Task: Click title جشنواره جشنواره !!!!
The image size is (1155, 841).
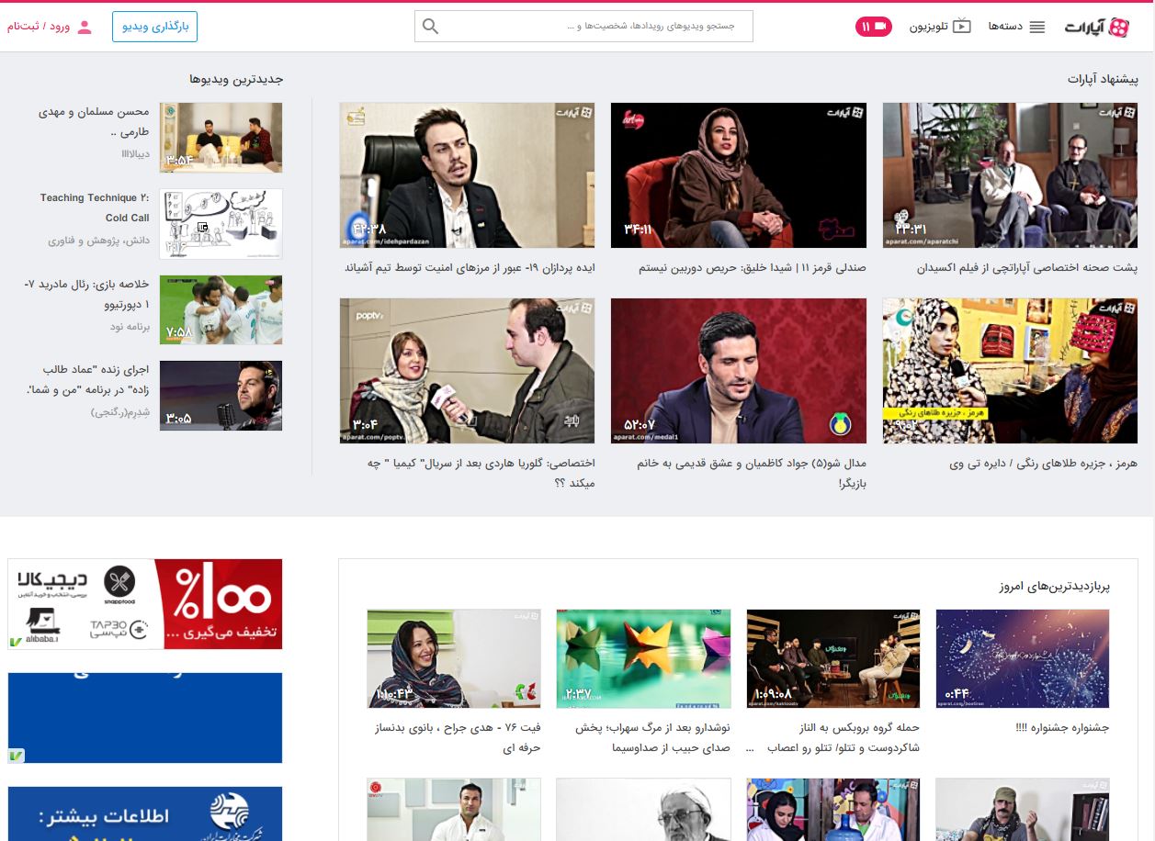Action: pos(1061,727)
